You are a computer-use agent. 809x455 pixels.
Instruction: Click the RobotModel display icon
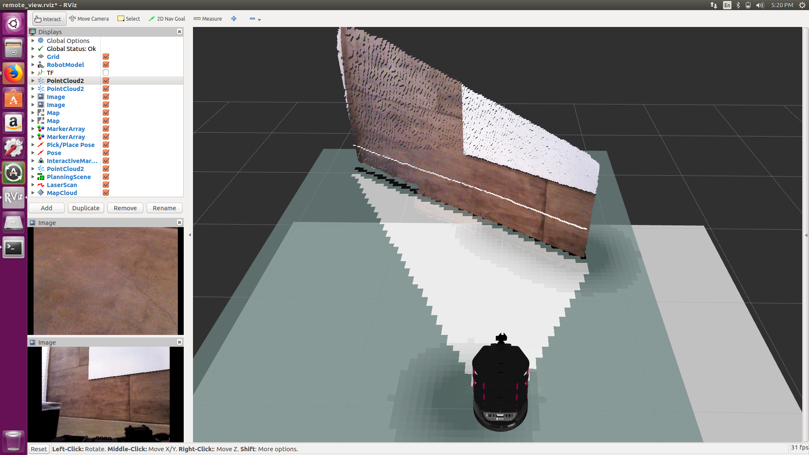point(41,65)
